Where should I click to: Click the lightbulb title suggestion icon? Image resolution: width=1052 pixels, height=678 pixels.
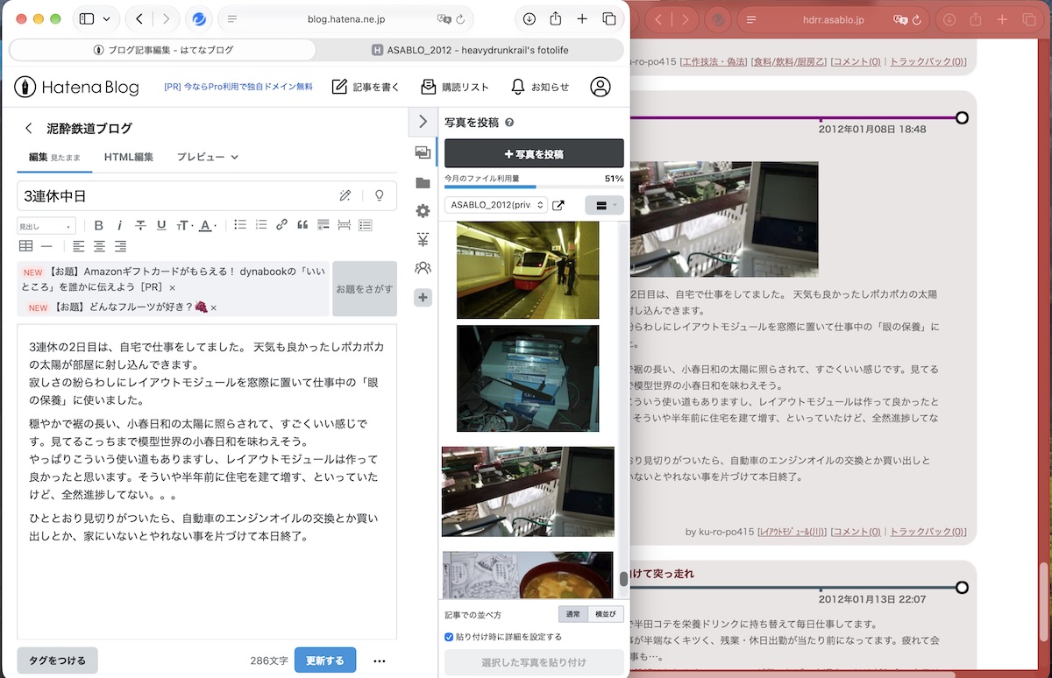380,195
